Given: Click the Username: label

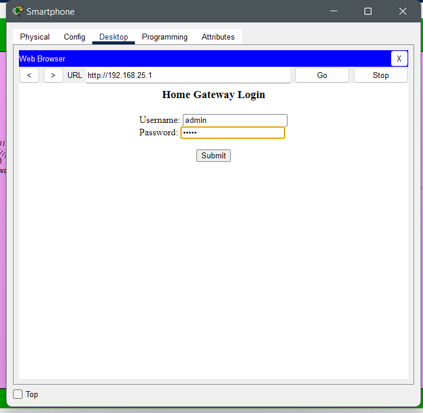Looking at the screenshot, I should [x=159, y=120].
